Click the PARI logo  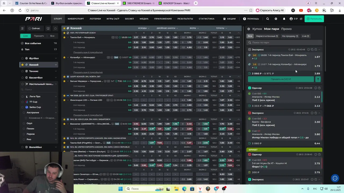pos(34,19)
